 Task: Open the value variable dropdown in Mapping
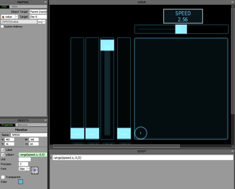[x=17, y=17]
